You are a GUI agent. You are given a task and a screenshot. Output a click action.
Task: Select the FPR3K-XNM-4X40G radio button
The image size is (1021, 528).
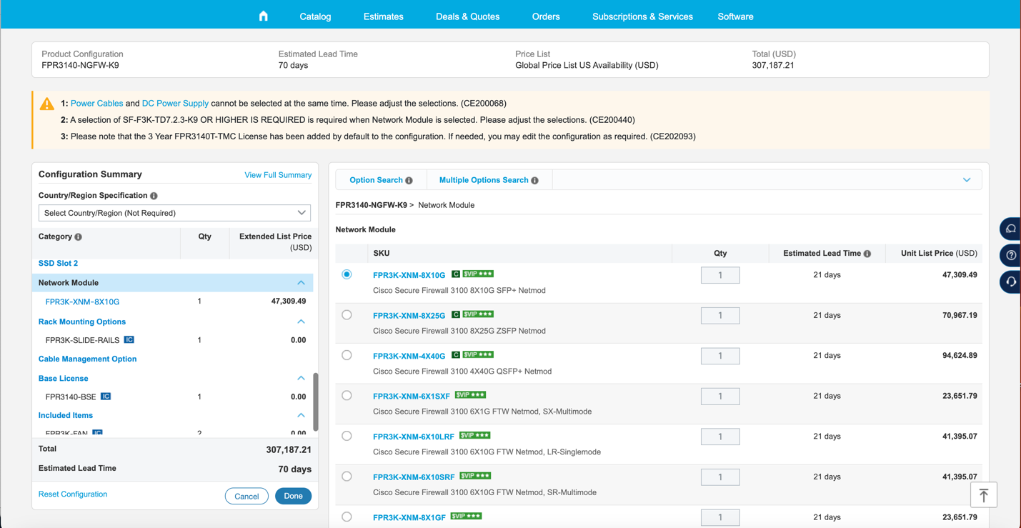pyautogui.click(x=347, y=355)
